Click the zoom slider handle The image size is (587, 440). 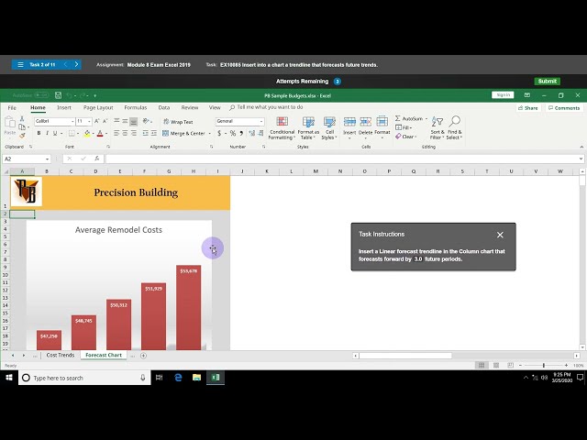click(544, 365)
